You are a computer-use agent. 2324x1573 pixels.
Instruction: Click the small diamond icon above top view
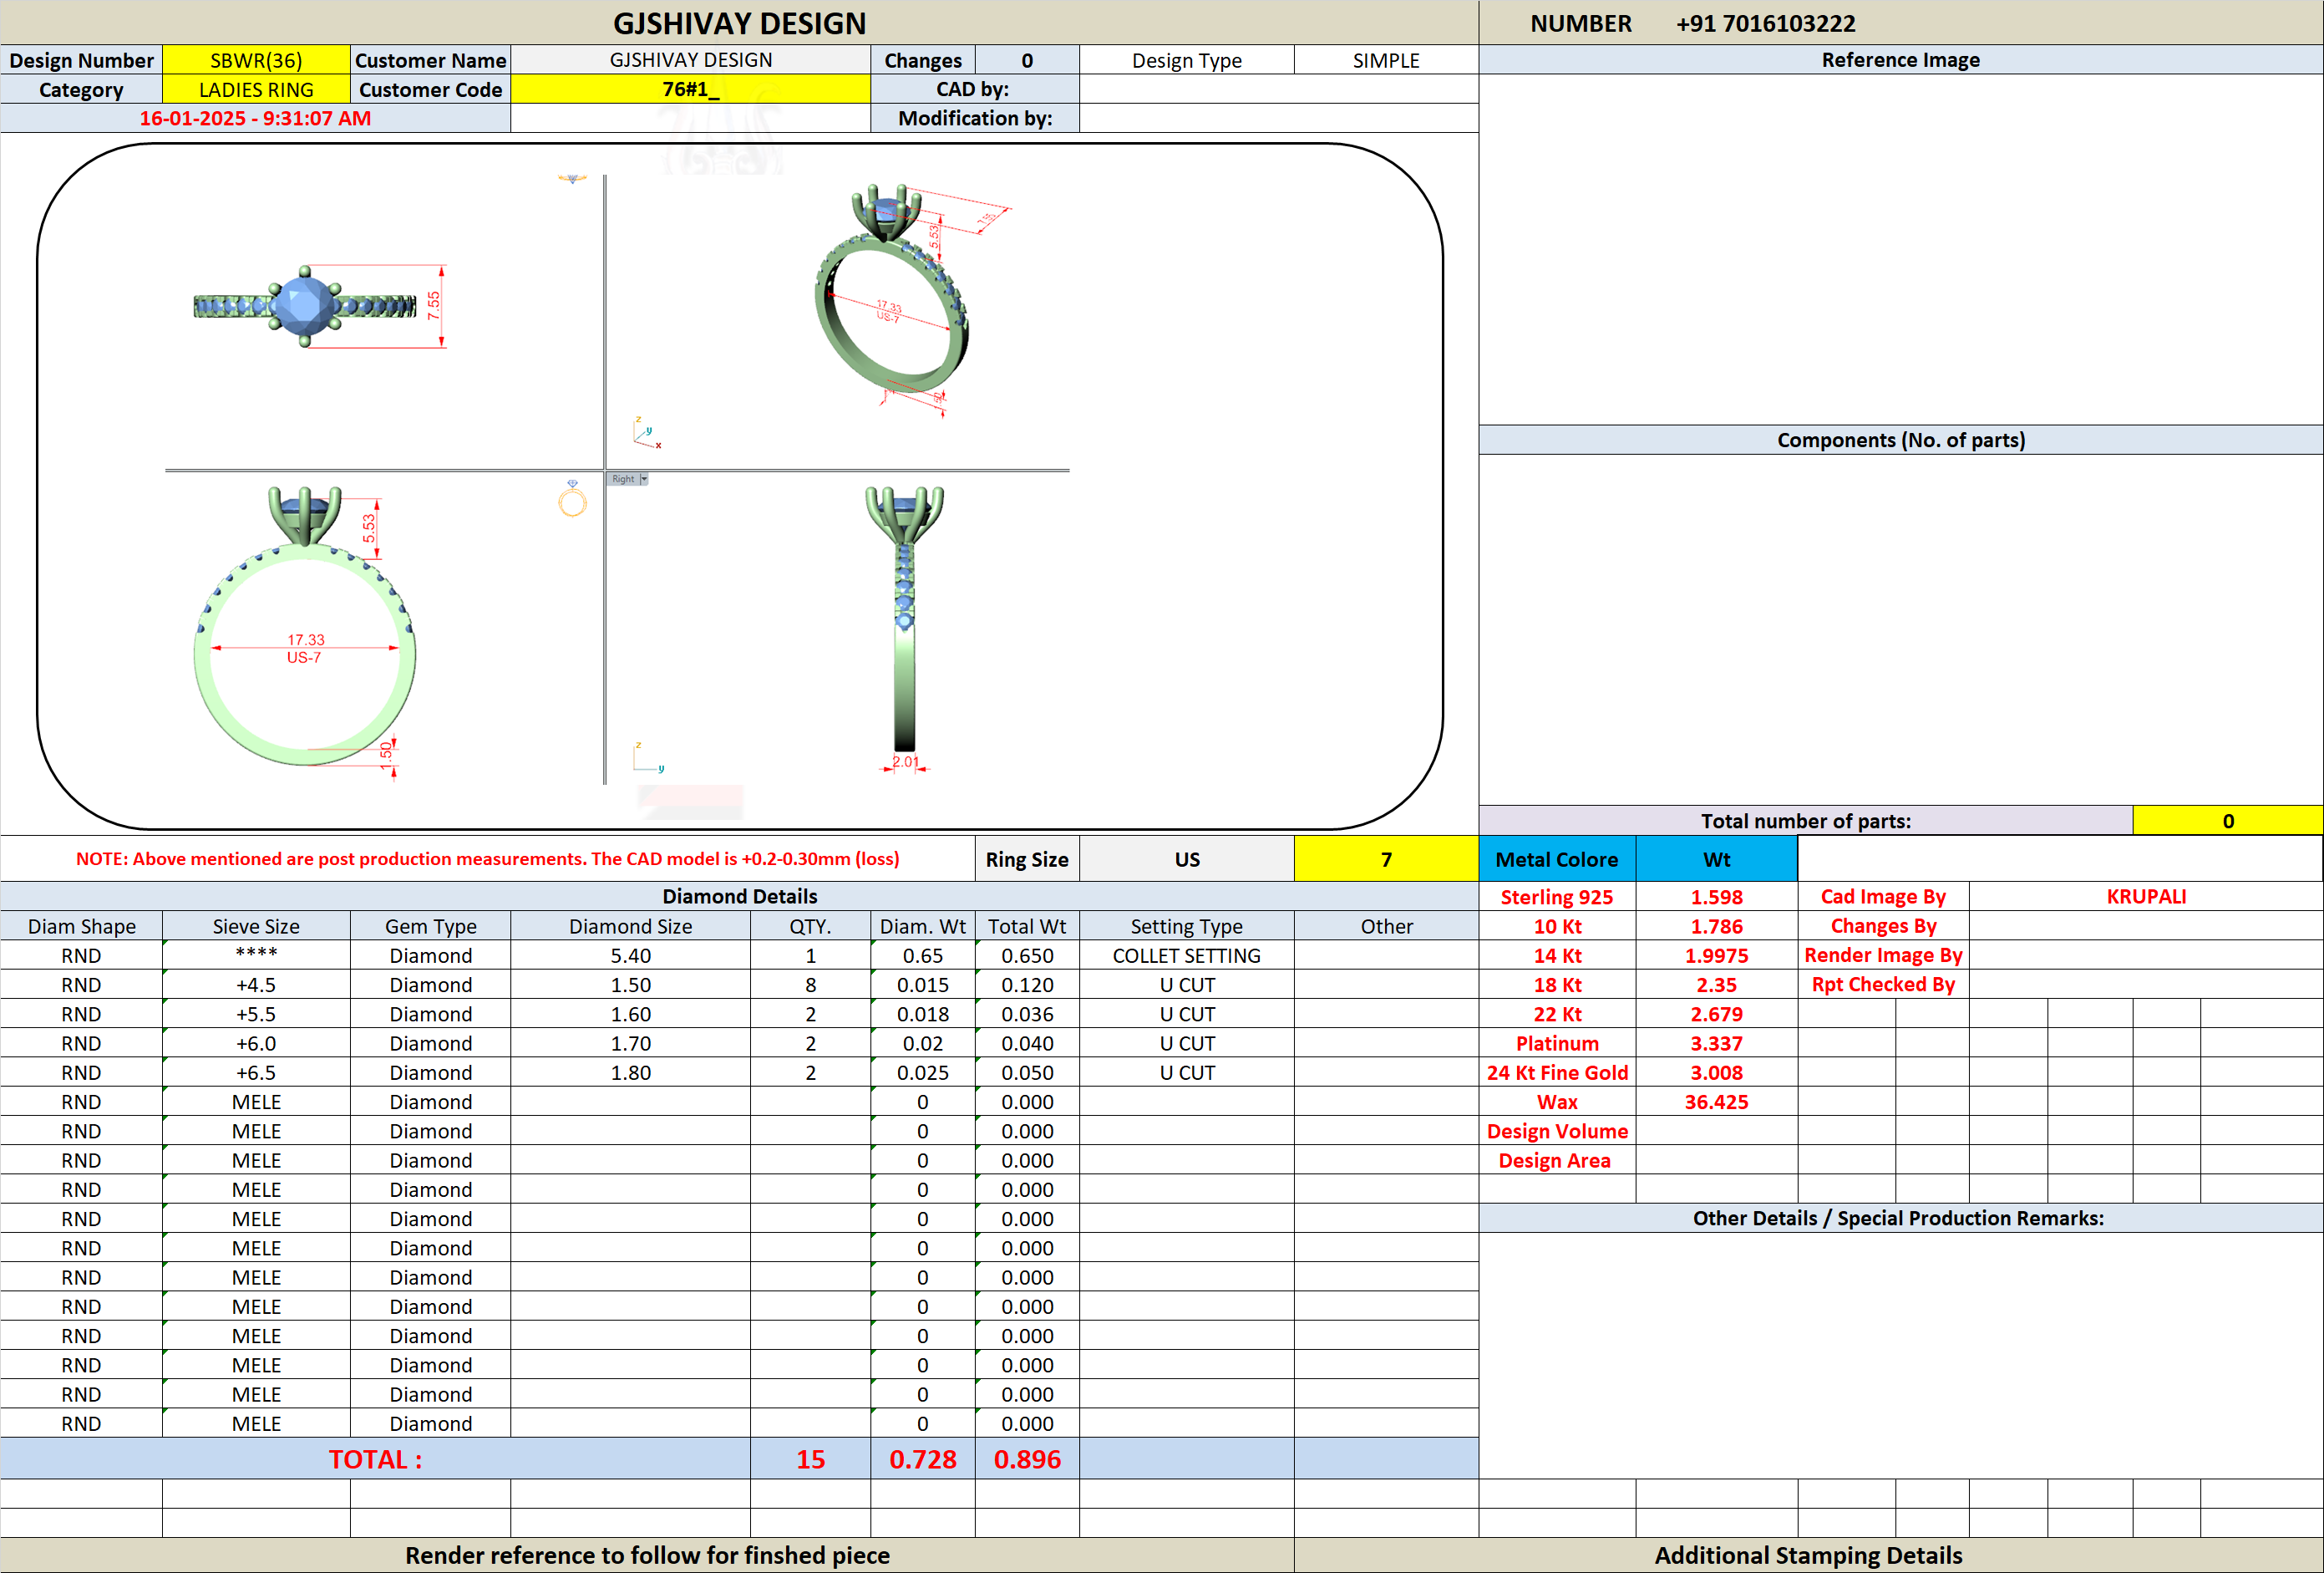(572, 179)
